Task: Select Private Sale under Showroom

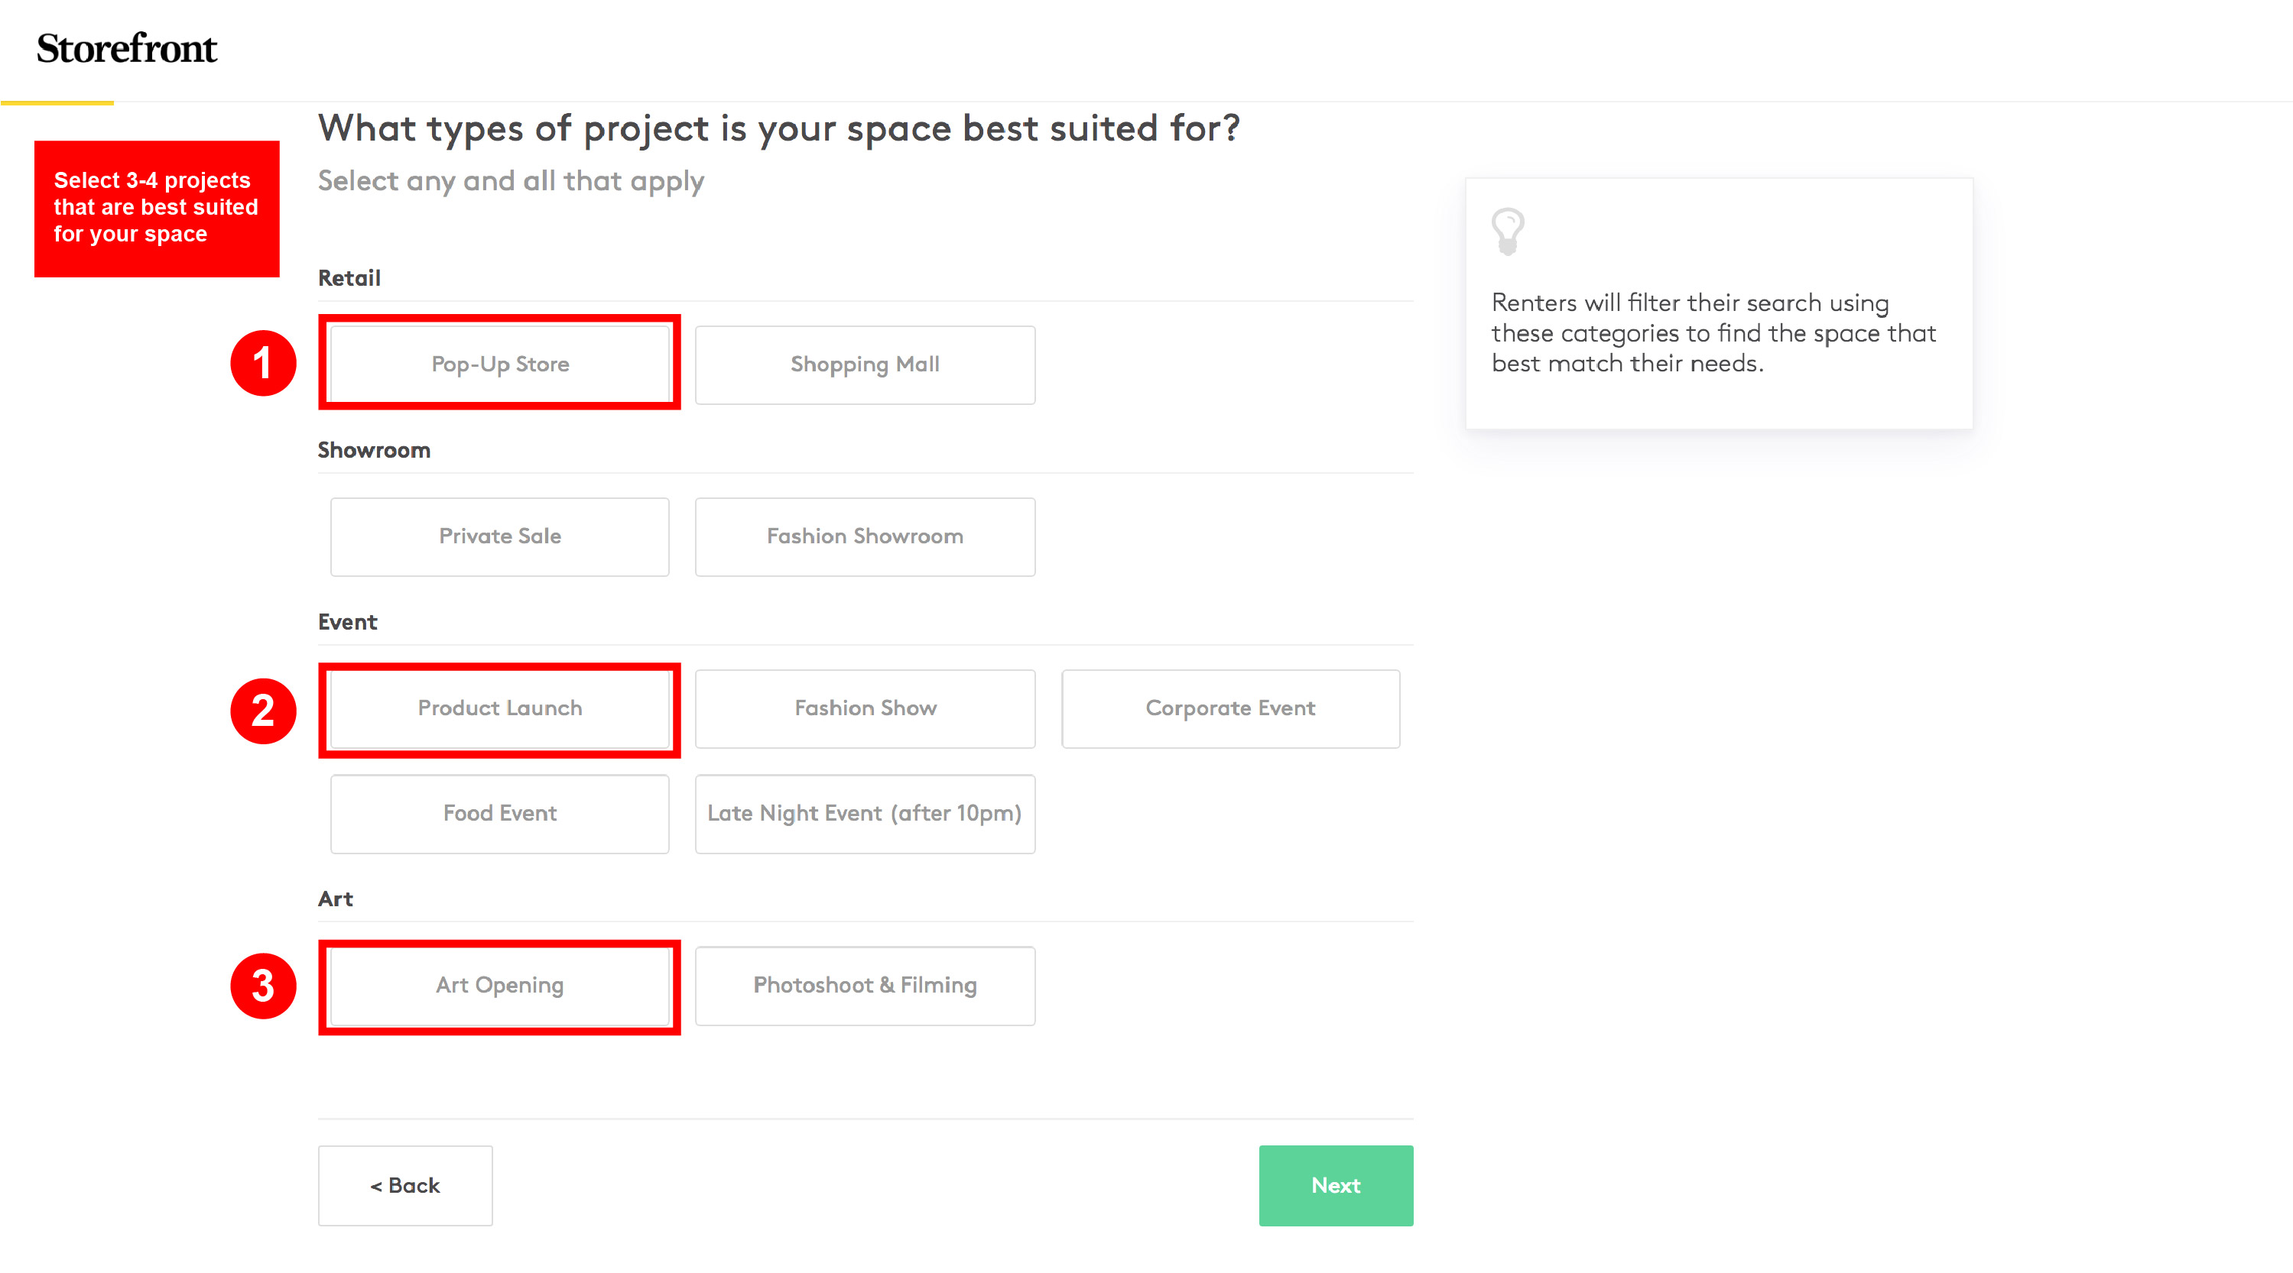Action: pos(499,536)
